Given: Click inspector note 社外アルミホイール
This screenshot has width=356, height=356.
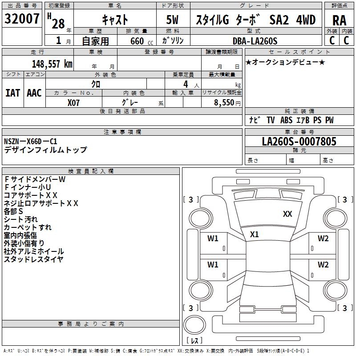Looking at the screenshot, I should pos(34,251).
